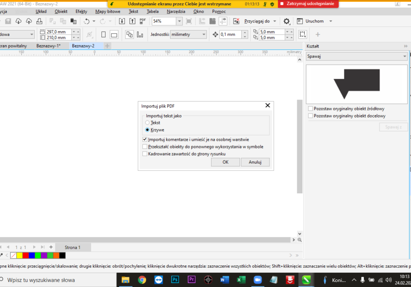Collapse the Kształt docker panel arrows
The height and width of the screenshot is (287, 411).
(406, 46)
